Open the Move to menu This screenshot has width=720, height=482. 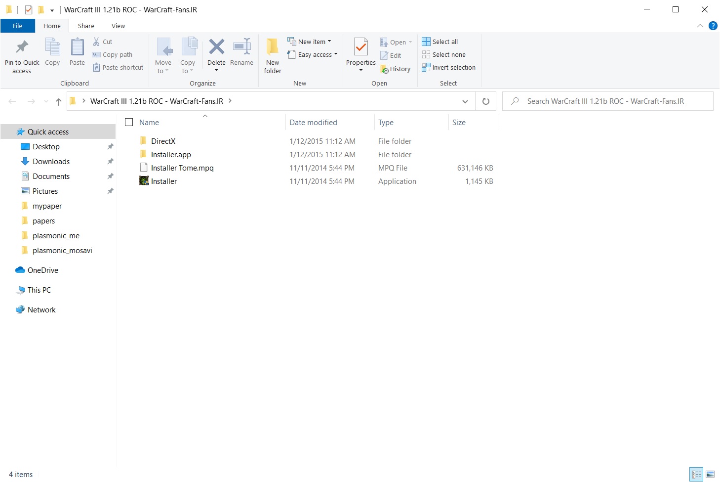(163, 56)
